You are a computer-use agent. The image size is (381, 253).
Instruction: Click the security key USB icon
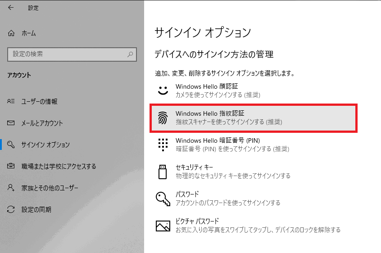coord(163,172)
